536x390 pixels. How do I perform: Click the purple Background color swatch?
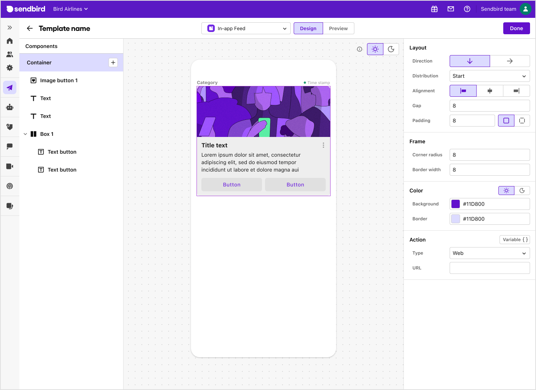[455, 204]
